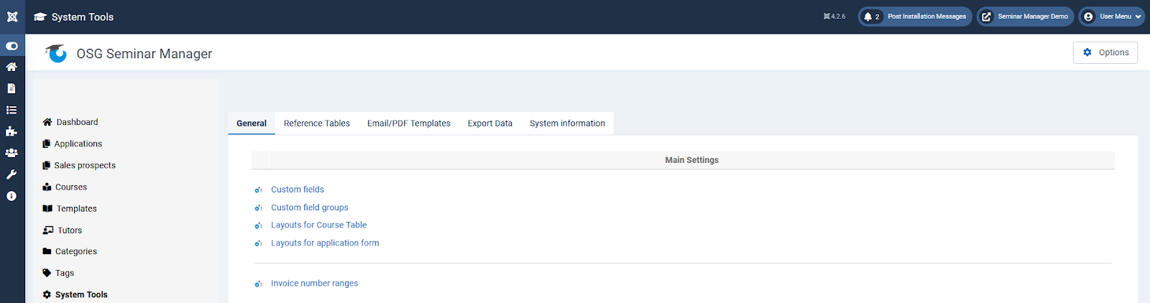The height and width of the screenshot is (303, 1150).
Task: Click the icon beside Layouts for Course Table
Action: [x=258, y=225]
